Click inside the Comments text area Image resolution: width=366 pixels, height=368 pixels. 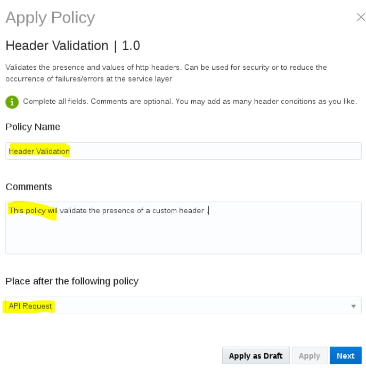(183, 234)
